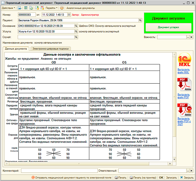Click the Записать button
This screenshot has height=181, width=196.
(x=171, y=177)
